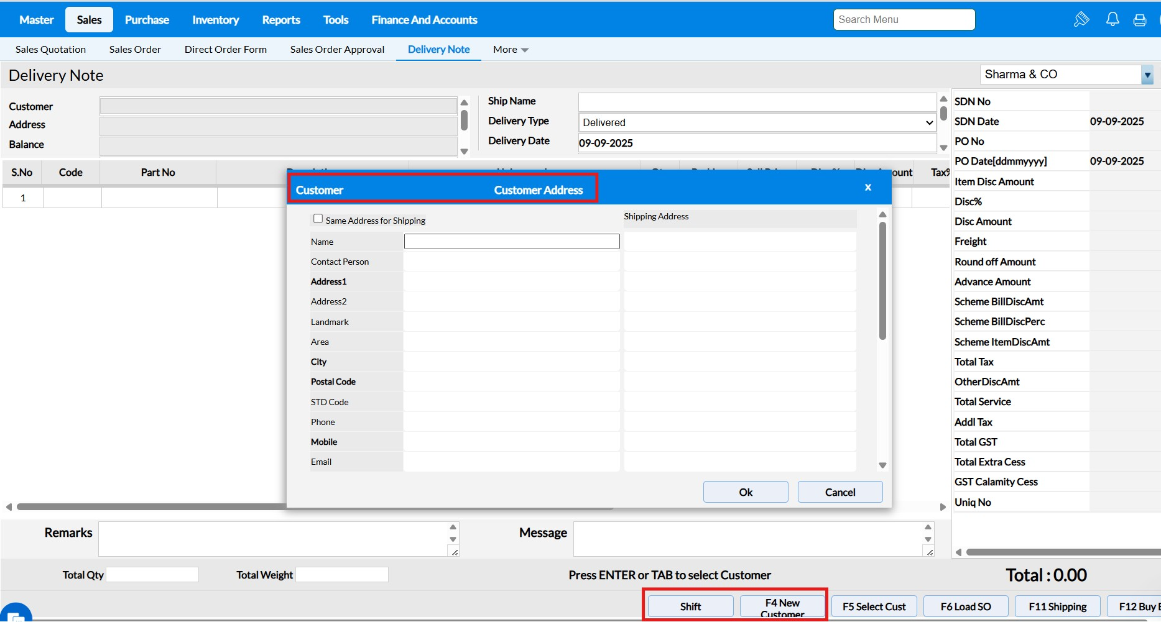Screen dimensions: 1161x622
Task: Enable Same Address for Shipping
Action: click(x=318, y=219)
